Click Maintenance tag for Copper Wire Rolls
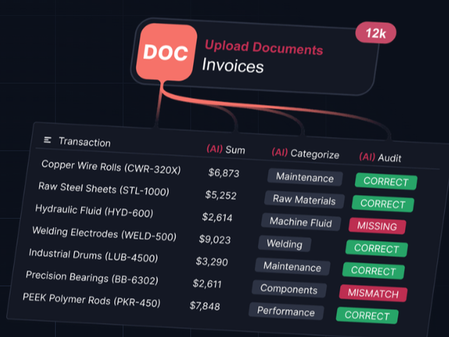The image size is (449, 337). click(305, 177)
